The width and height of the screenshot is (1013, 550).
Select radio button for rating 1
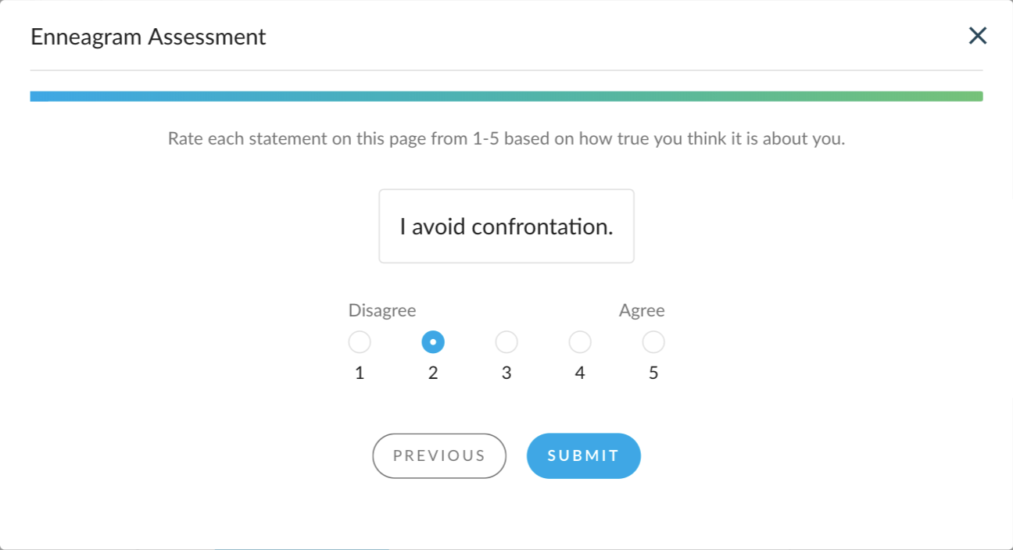coord(360,342)
